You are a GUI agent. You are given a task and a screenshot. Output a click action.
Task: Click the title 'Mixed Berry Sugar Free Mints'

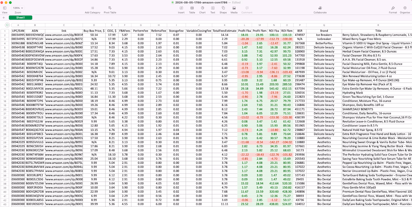(x=362, y=39)
